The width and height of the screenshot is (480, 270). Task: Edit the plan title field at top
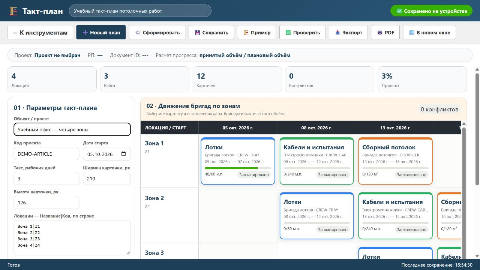(x=140, y=11)
